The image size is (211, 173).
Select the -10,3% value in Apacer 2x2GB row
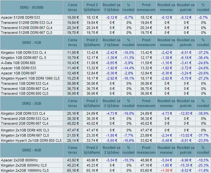click(128, 160)
